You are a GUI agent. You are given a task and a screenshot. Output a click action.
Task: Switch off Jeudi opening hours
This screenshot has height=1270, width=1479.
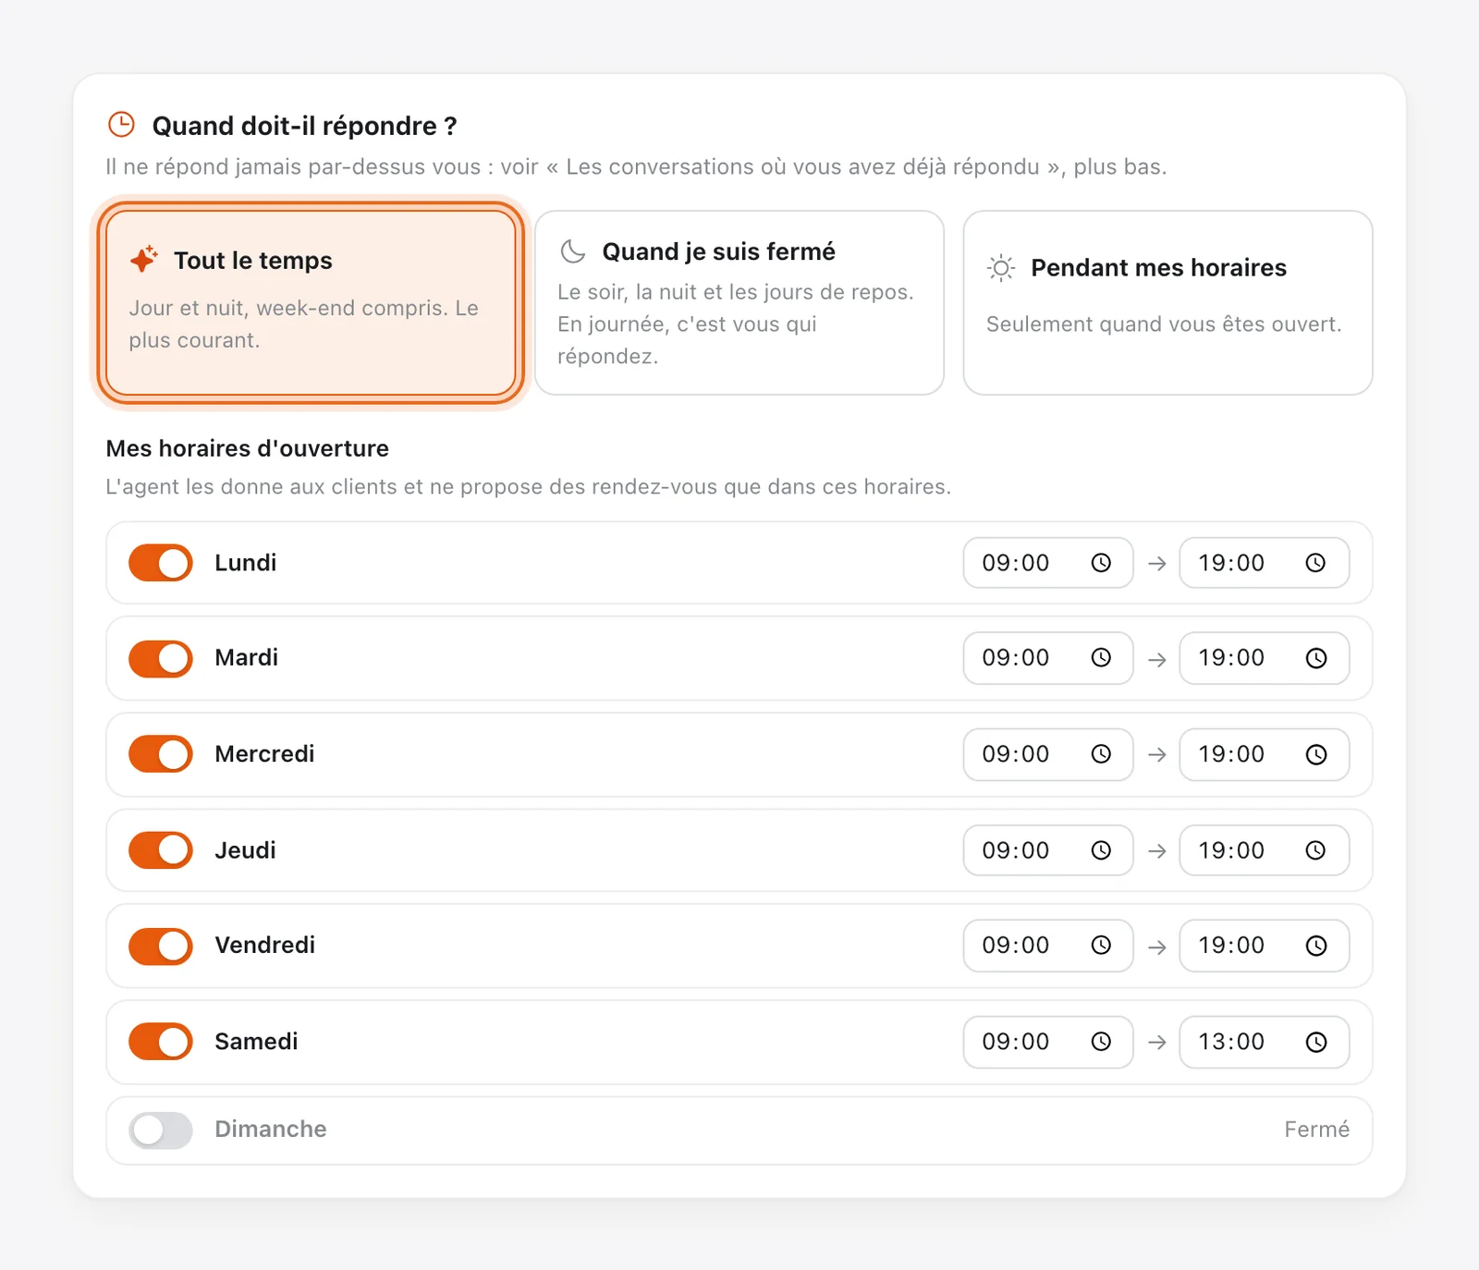(x=161, y=850)
